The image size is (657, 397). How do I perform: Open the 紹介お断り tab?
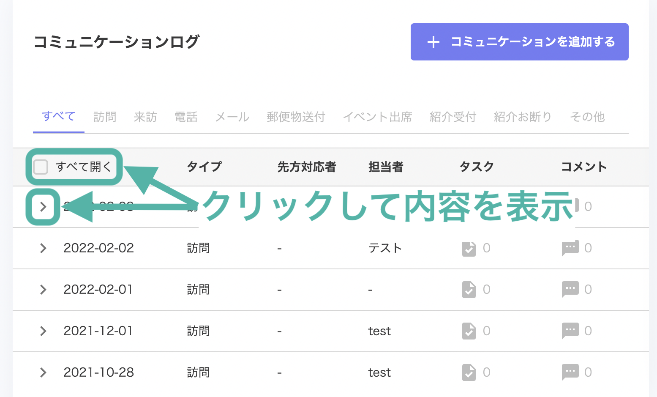tap(523, 117)
